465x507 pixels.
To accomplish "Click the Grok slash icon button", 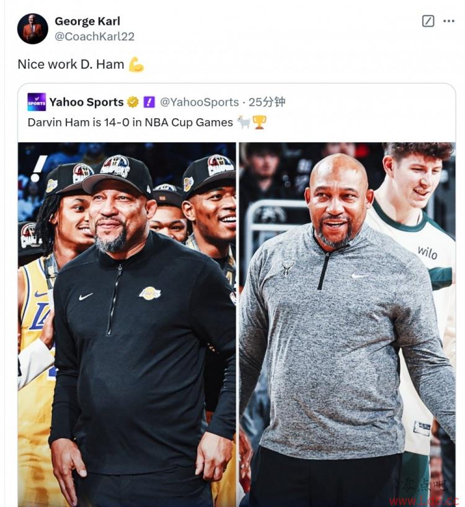I will (x=428, y=21).
